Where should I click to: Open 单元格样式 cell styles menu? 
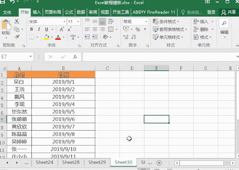pos(168,37)
